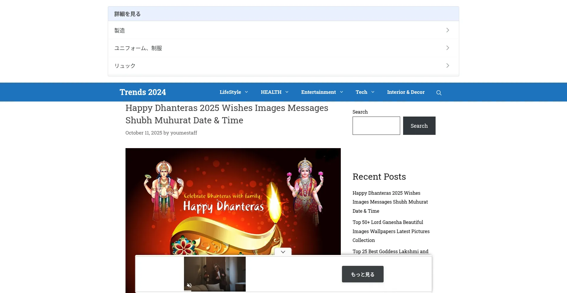This screenshot has height=293, width=567.
Task: Open recent post Happy Dhanteras 2025 Wishes
Action: point(390,202)
